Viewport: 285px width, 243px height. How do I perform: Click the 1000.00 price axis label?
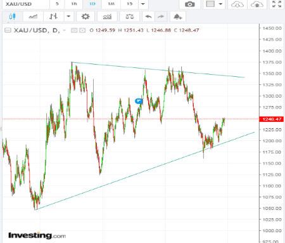point(272,231)
